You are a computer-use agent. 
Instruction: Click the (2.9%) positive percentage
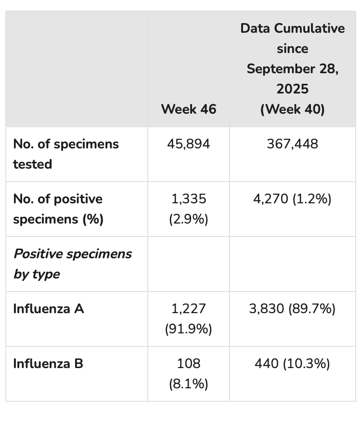pos(189,219)
